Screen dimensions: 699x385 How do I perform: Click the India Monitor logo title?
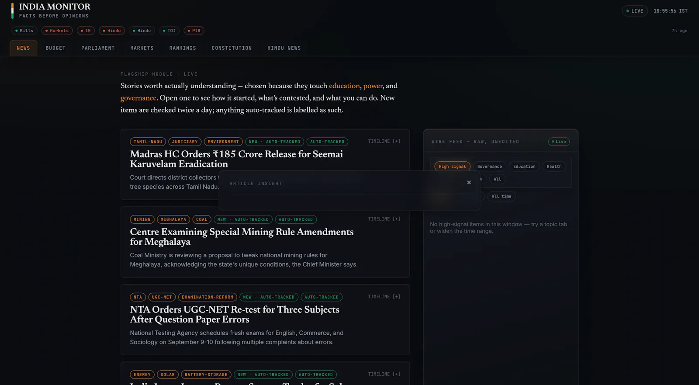(55, 7)
